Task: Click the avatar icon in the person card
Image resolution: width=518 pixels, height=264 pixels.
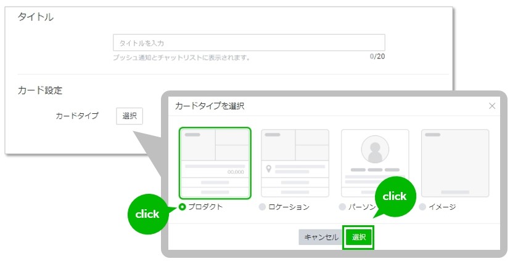Action: [x=374, y=150]
